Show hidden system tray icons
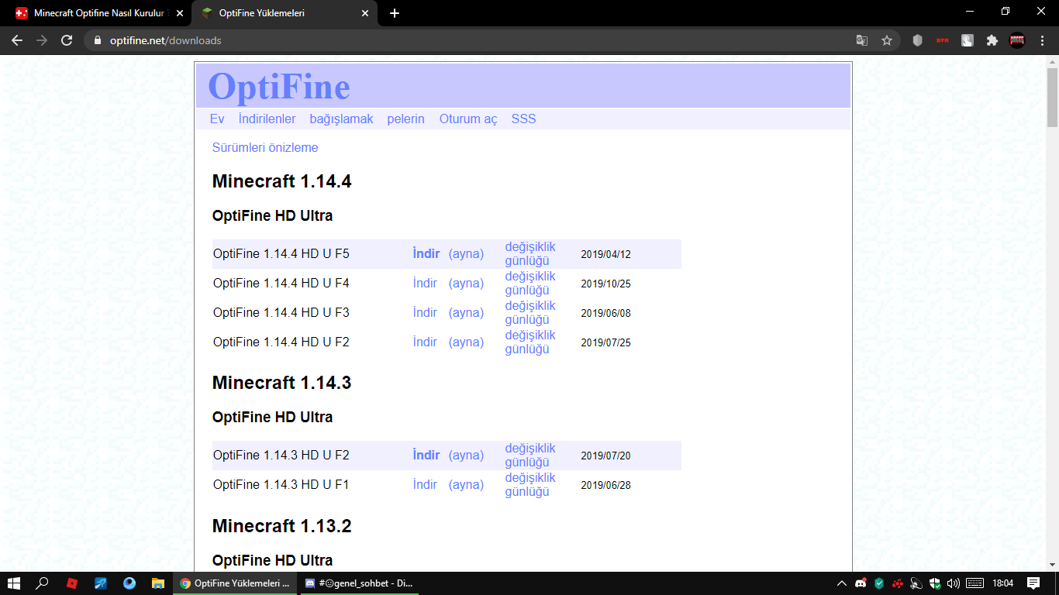Screen dimensions: 1059x595 pos(842,583)
